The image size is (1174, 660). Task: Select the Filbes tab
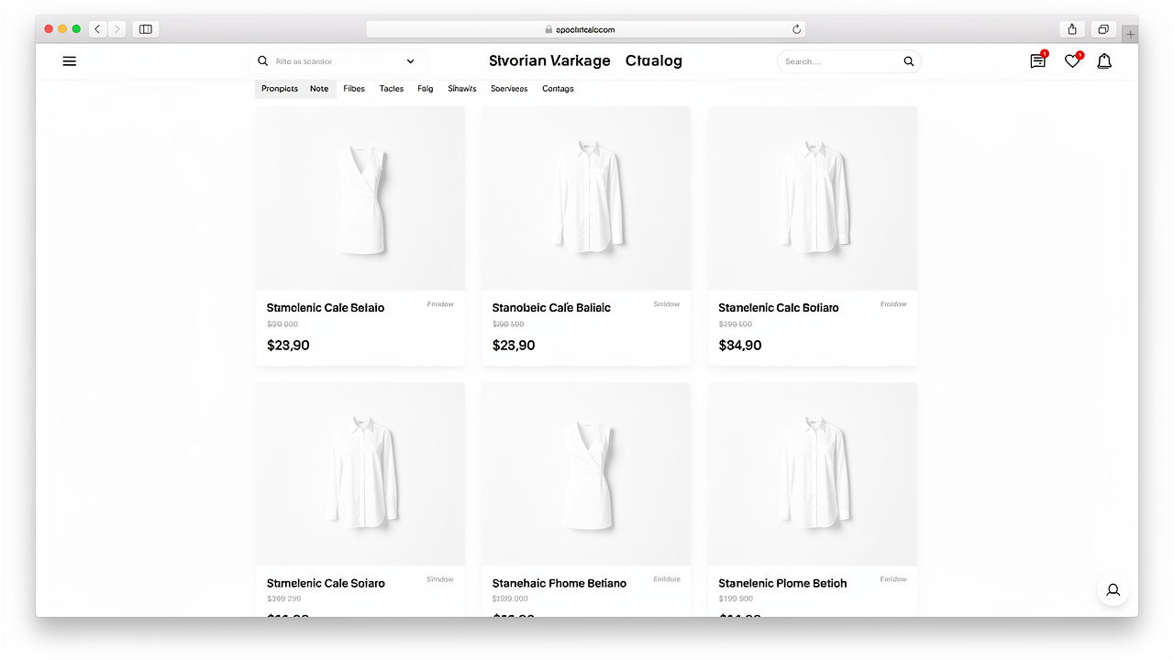(x=354, y=89)
